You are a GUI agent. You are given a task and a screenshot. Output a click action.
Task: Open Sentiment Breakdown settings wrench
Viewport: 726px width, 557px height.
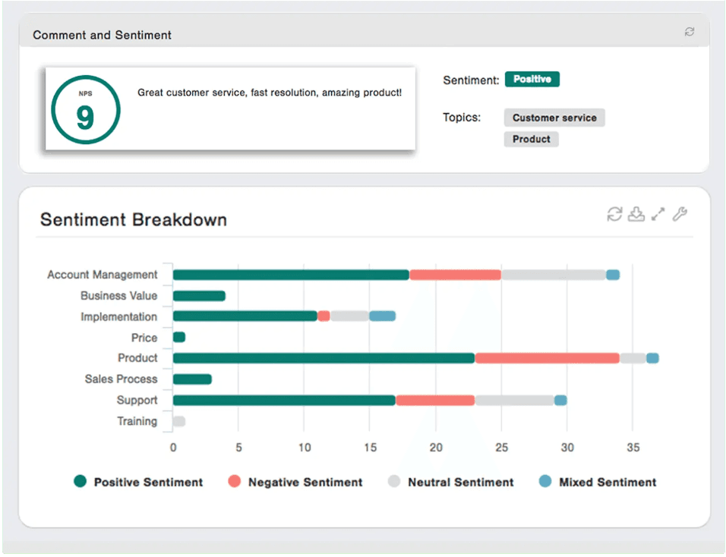pos(680,214)
